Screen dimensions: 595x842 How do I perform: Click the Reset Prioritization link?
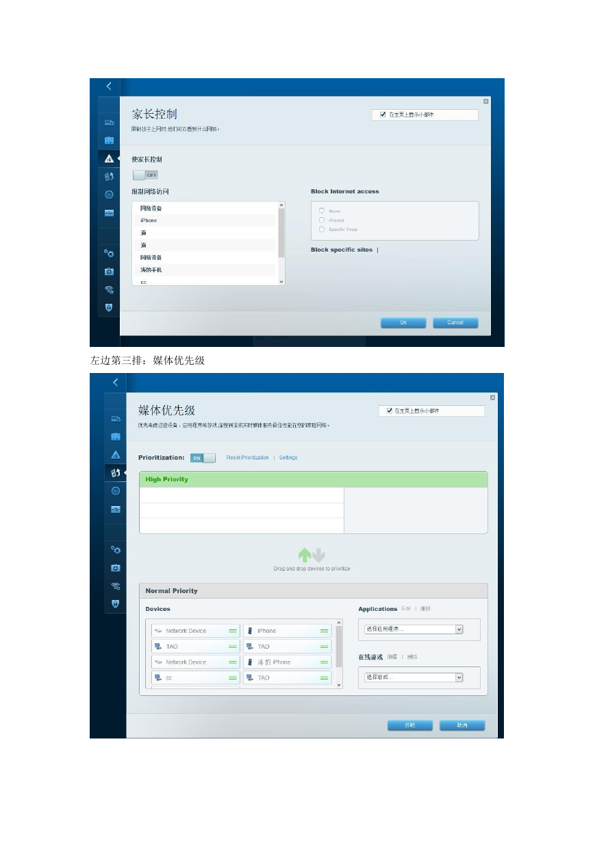click(248, 457)
